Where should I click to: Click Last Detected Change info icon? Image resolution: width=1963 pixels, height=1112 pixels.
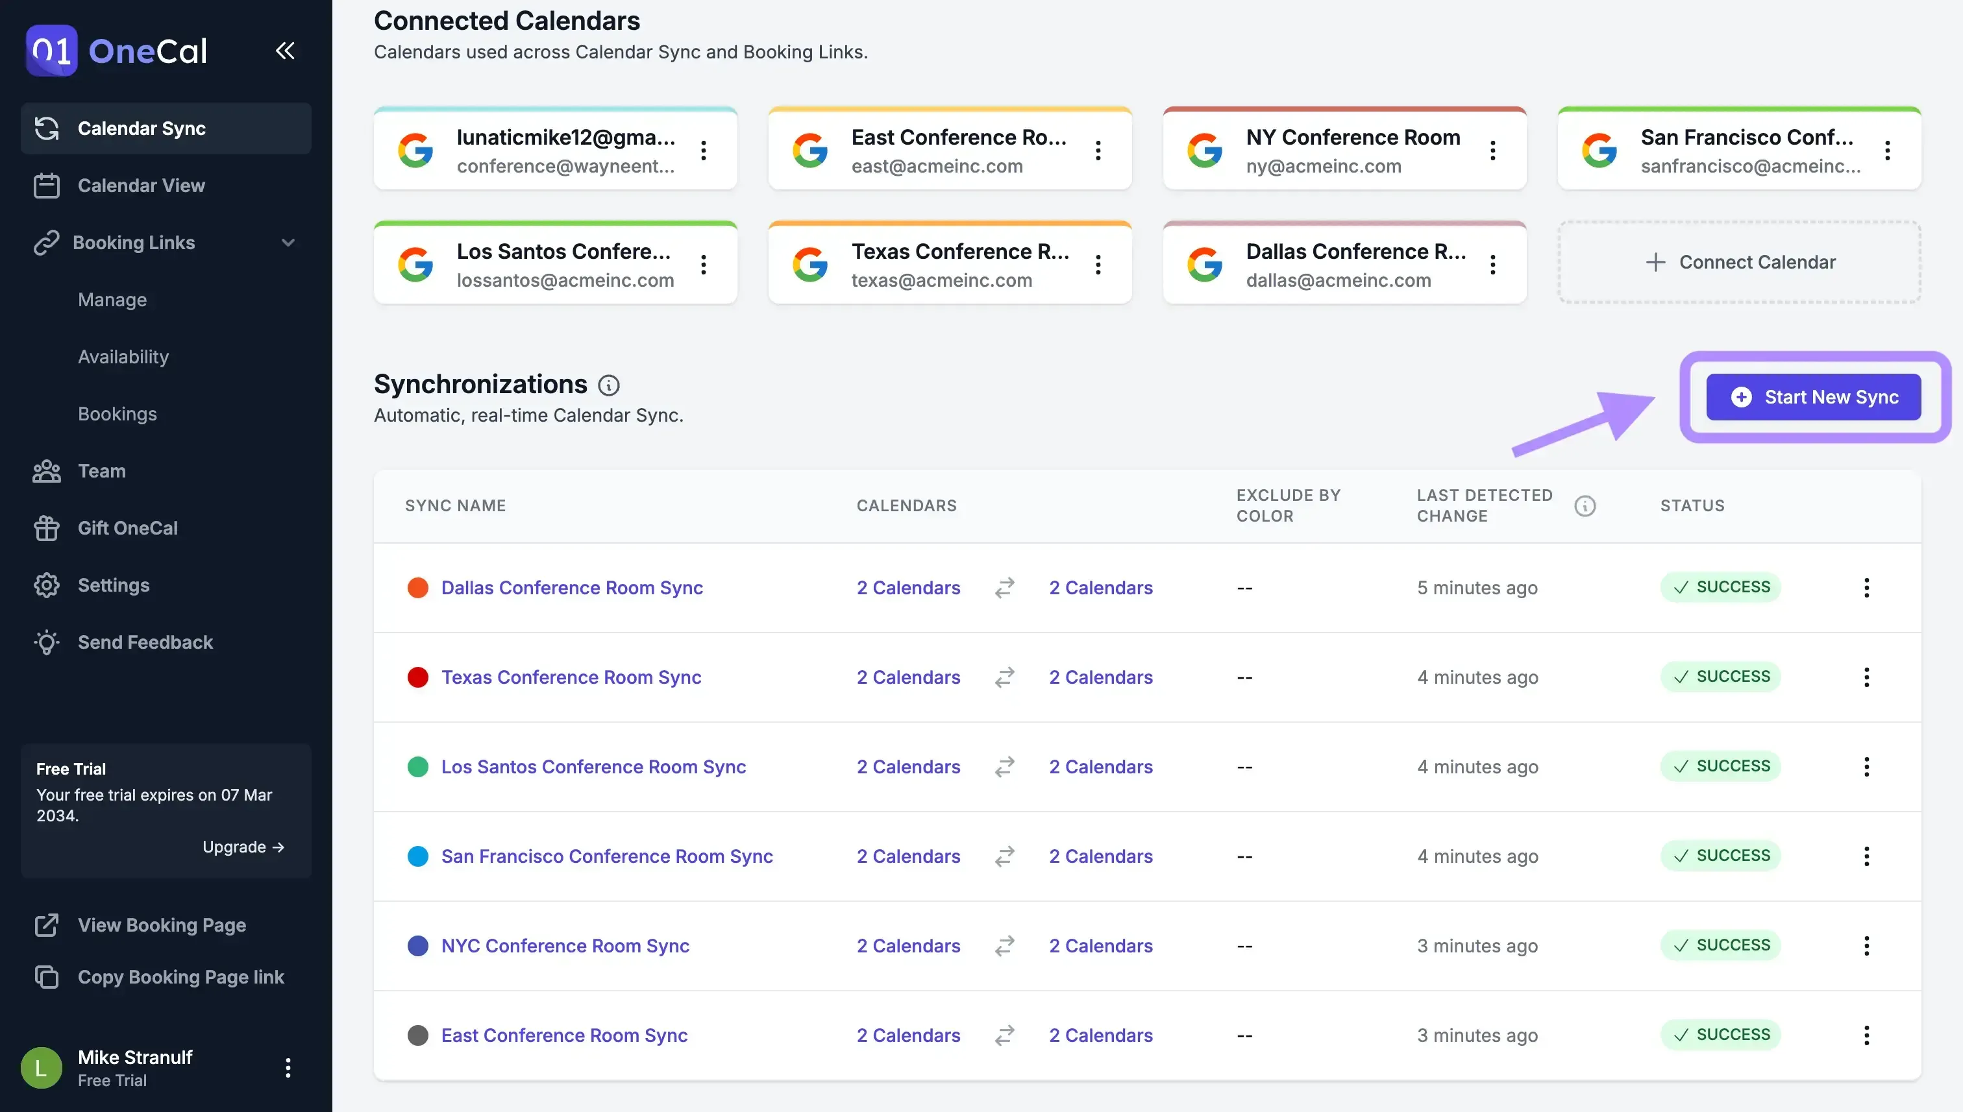pos(1585,505)
